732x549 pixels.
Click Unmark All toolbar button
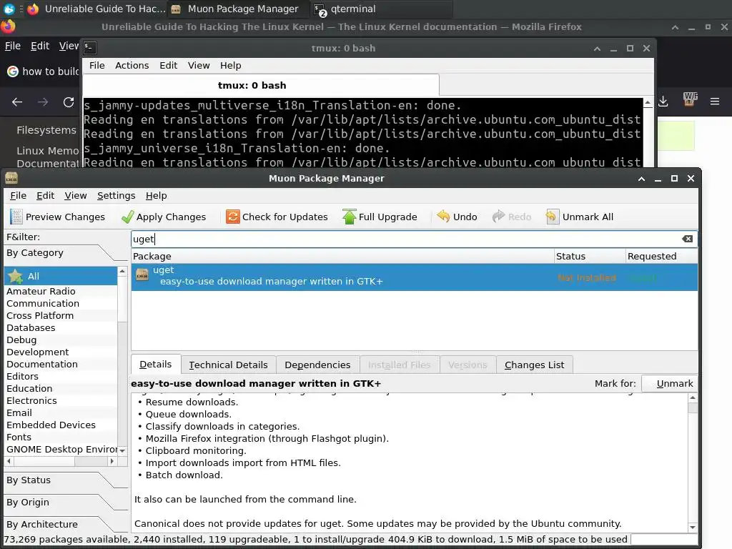pyautogui.click(x=579, y=217)
